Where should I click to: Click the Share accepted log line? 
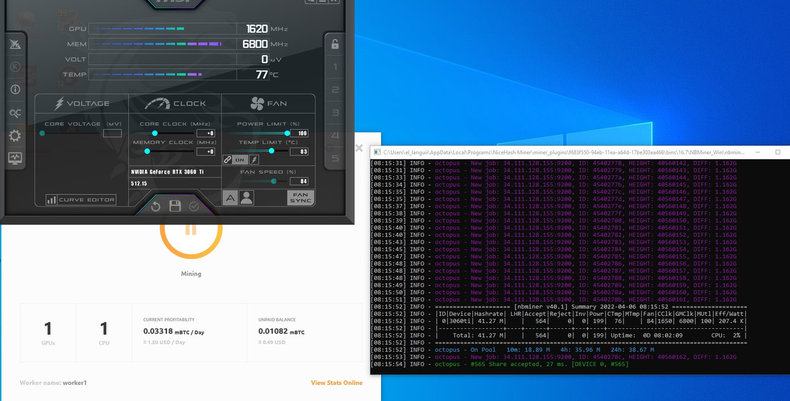click(499, 364)
